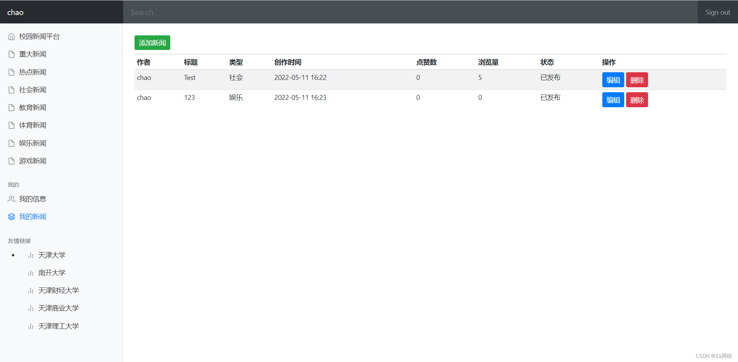The height and width of the screenshot is (362, 738).
Task: Visit the 南开大学 link
Action: coord(52,273)
